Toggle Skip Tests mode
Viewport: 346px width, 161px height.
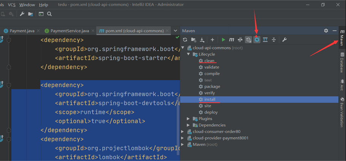point(257,40)
